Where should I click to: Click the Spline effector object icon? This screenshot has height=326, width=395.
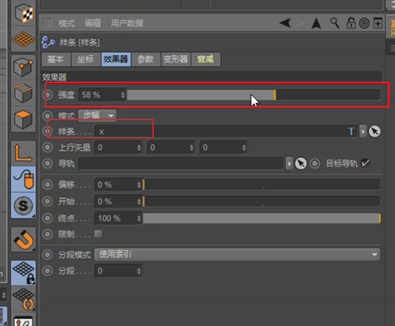pos(49,42)
